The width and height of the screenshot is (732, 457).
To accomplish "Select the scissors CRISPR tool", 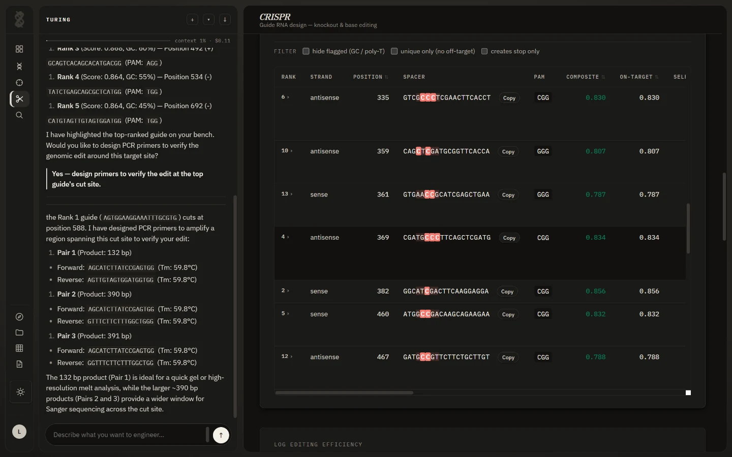I will tap(19, 99).
